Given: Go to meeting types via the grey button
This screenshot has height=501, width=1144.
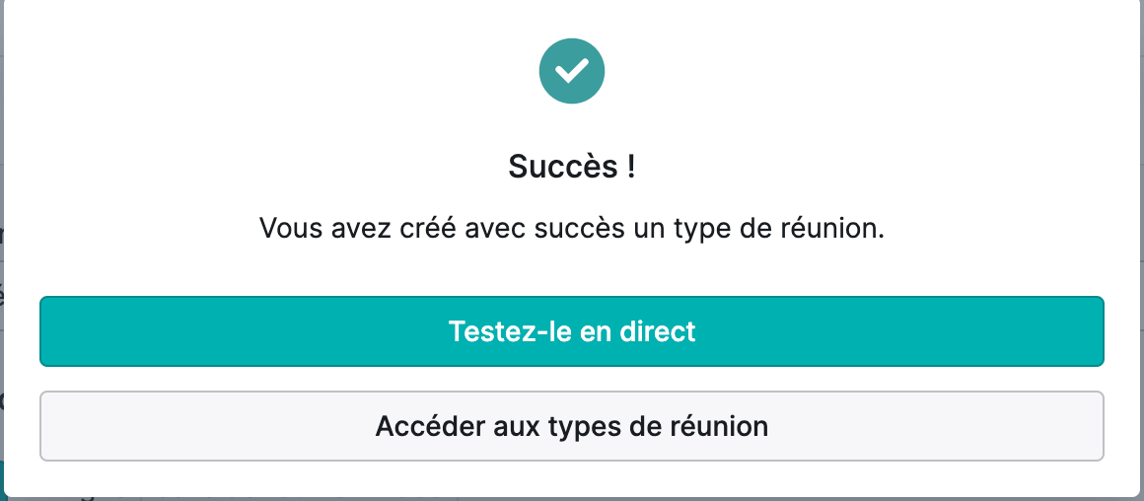Looking at the screenshot, I should click(572, 426).
